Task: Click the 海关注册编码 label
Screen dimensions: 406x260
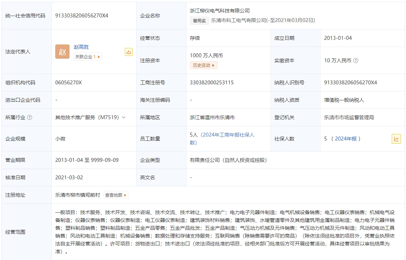Action: (155, 100)
